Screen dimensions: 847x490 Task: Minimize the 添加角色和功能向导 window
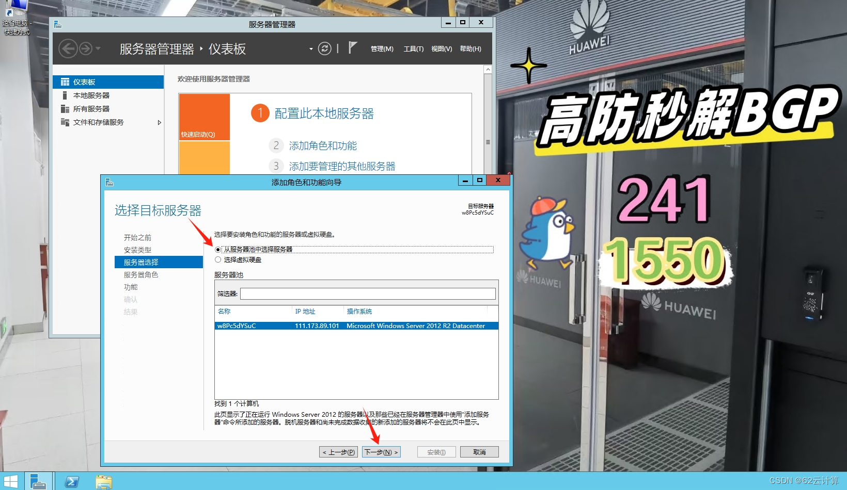click(x=465, y=181)
